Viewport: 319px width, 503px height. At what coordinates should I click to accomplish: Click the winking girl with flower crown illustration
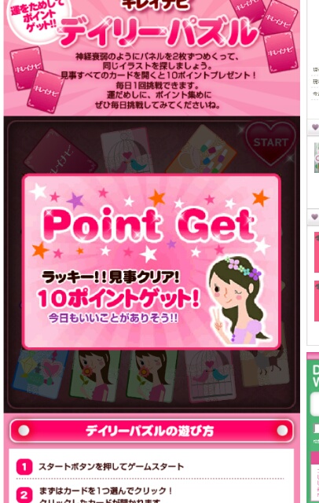[239, 301]
